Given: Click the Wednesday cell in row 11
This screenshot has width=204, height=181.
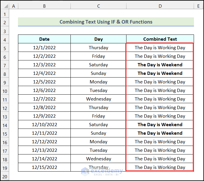Looking at the screenshot, I should click(98, 99).
